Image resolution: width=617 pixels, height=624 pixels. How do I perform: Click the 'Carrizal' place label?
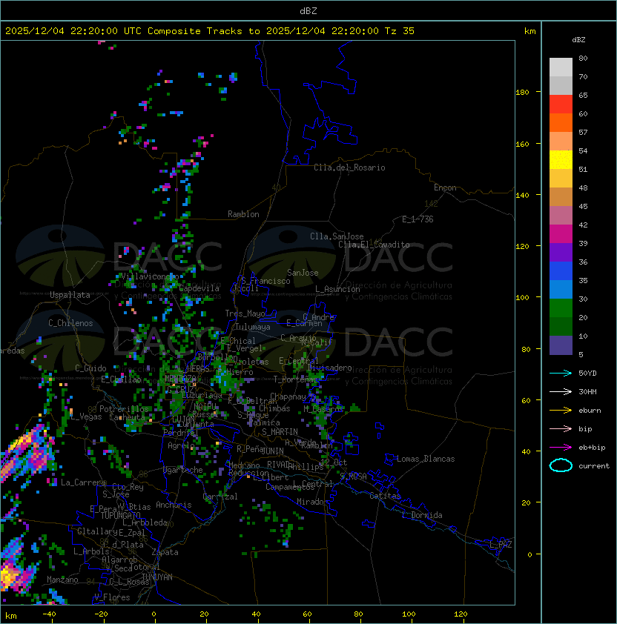(220, 497)
